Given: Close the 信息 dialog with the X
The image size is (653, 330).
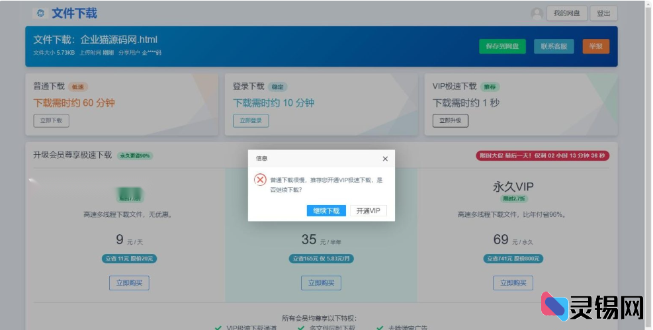Looking at the screenshot, I should pyautogui.click(x=385, y=159).
